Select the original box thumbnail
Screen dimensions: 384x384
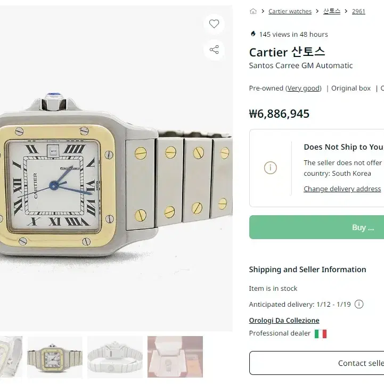tap(175, 357)
